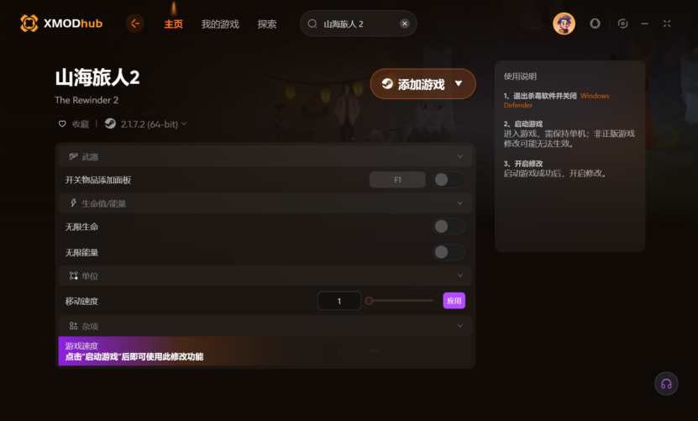698x421 pixels.
Task: Switch to 探索 tab
Action: point(266,24)
